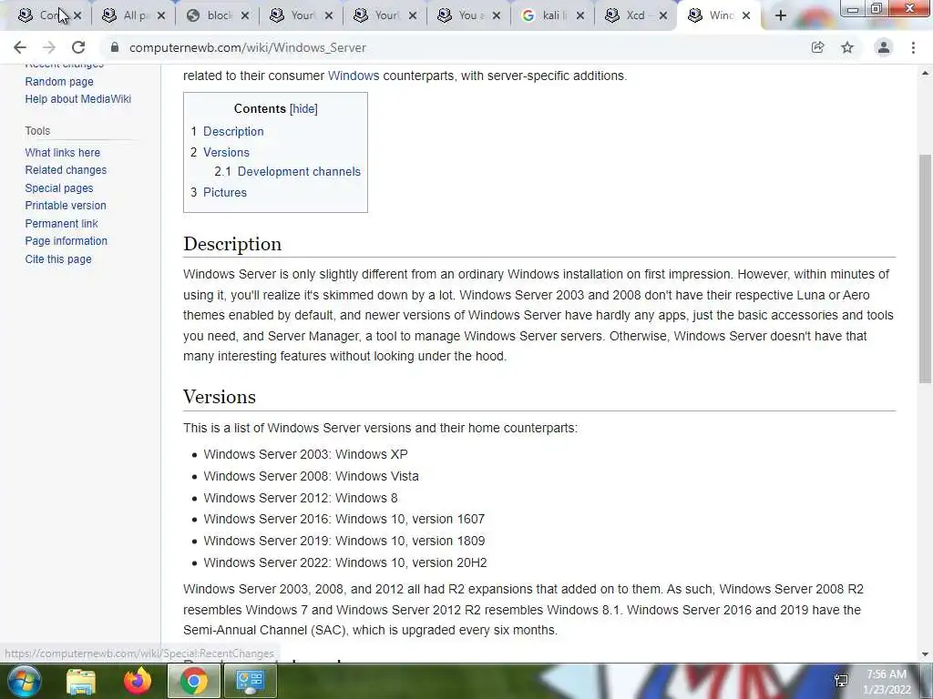933x699 pixels.
Task: Click the 'Windows Server 2008: Windows Vista' item
Action: [x=312, y=476]
